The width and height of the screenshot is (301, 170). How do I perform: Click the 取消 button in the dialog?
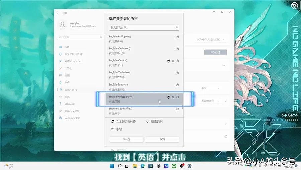162,139
